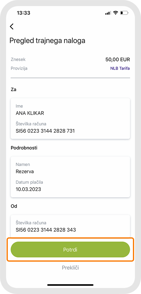Screen dimensions: 141x294
Task: Tap the Wi-Fi status icon
Action: click(116, 13)
